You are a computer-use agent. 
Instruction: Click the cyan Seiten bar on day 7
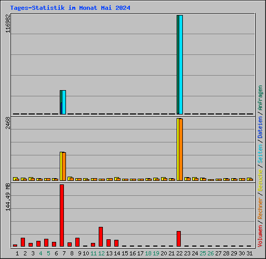(x=64, y=102)
